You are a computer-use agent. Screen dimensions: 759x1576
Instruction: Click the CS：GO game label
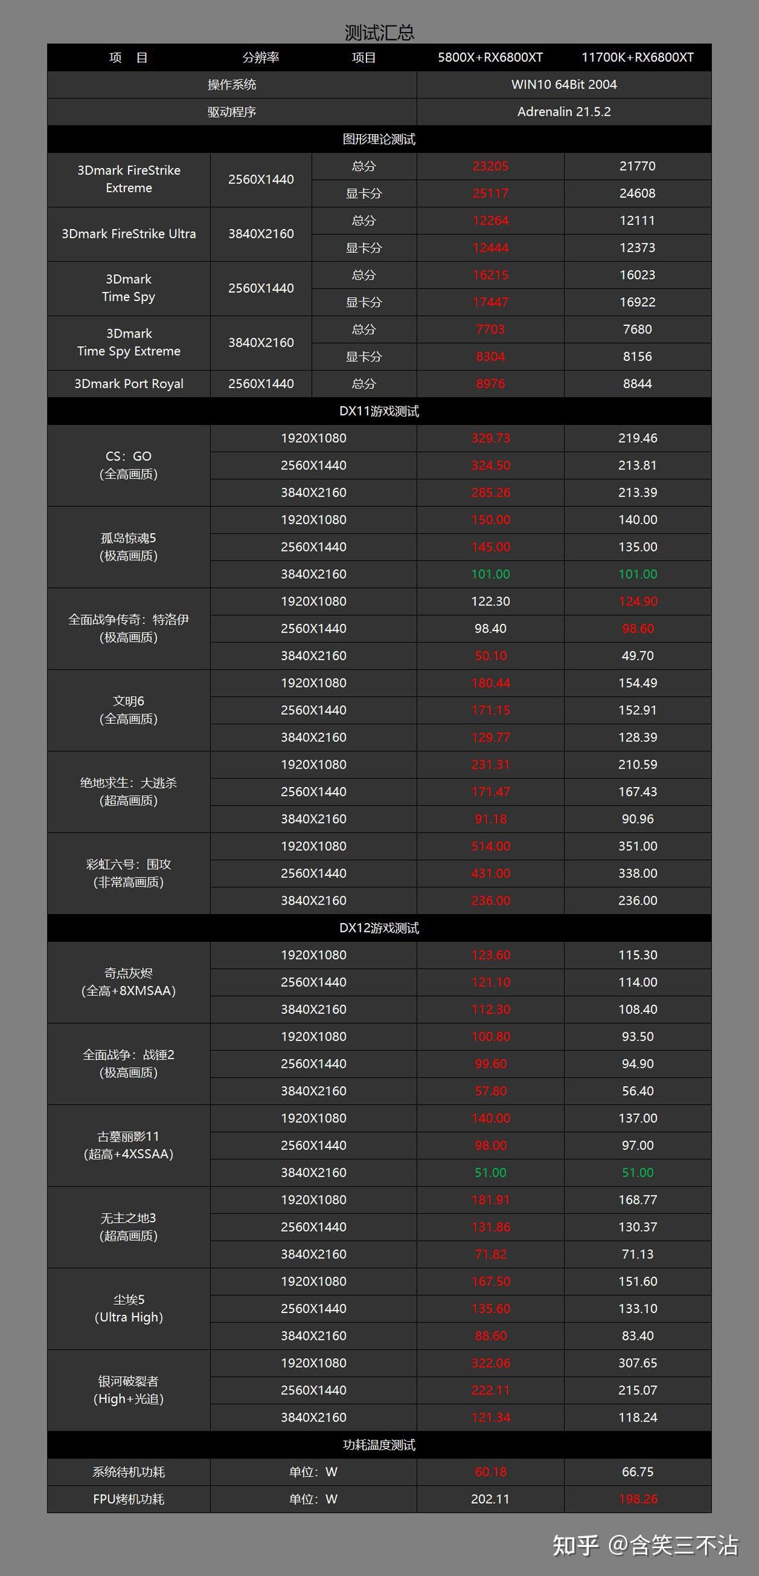coord(129,465)
